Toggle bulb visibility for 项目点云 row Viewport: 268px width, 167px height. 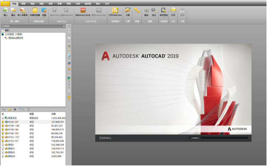[x=3, y=118]
